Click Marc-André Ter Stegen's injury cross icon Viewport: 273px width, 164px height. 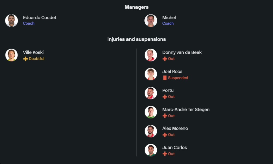tap(165, 116)
